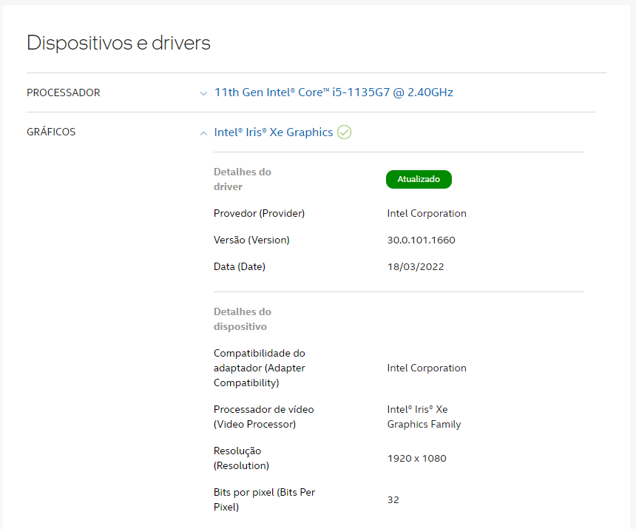
Task: Select the Adapter Compatibility value Intel Corporation
Action: point(427,368)
